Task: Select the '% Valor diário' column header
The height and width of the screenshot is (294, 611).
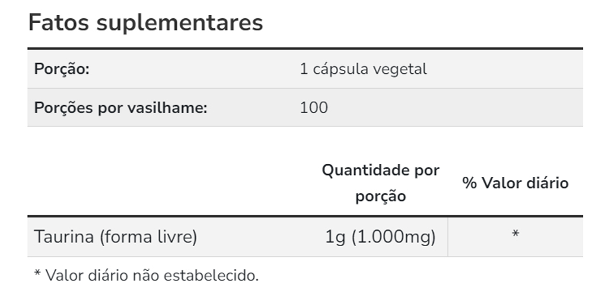Action: pos(515,183)
